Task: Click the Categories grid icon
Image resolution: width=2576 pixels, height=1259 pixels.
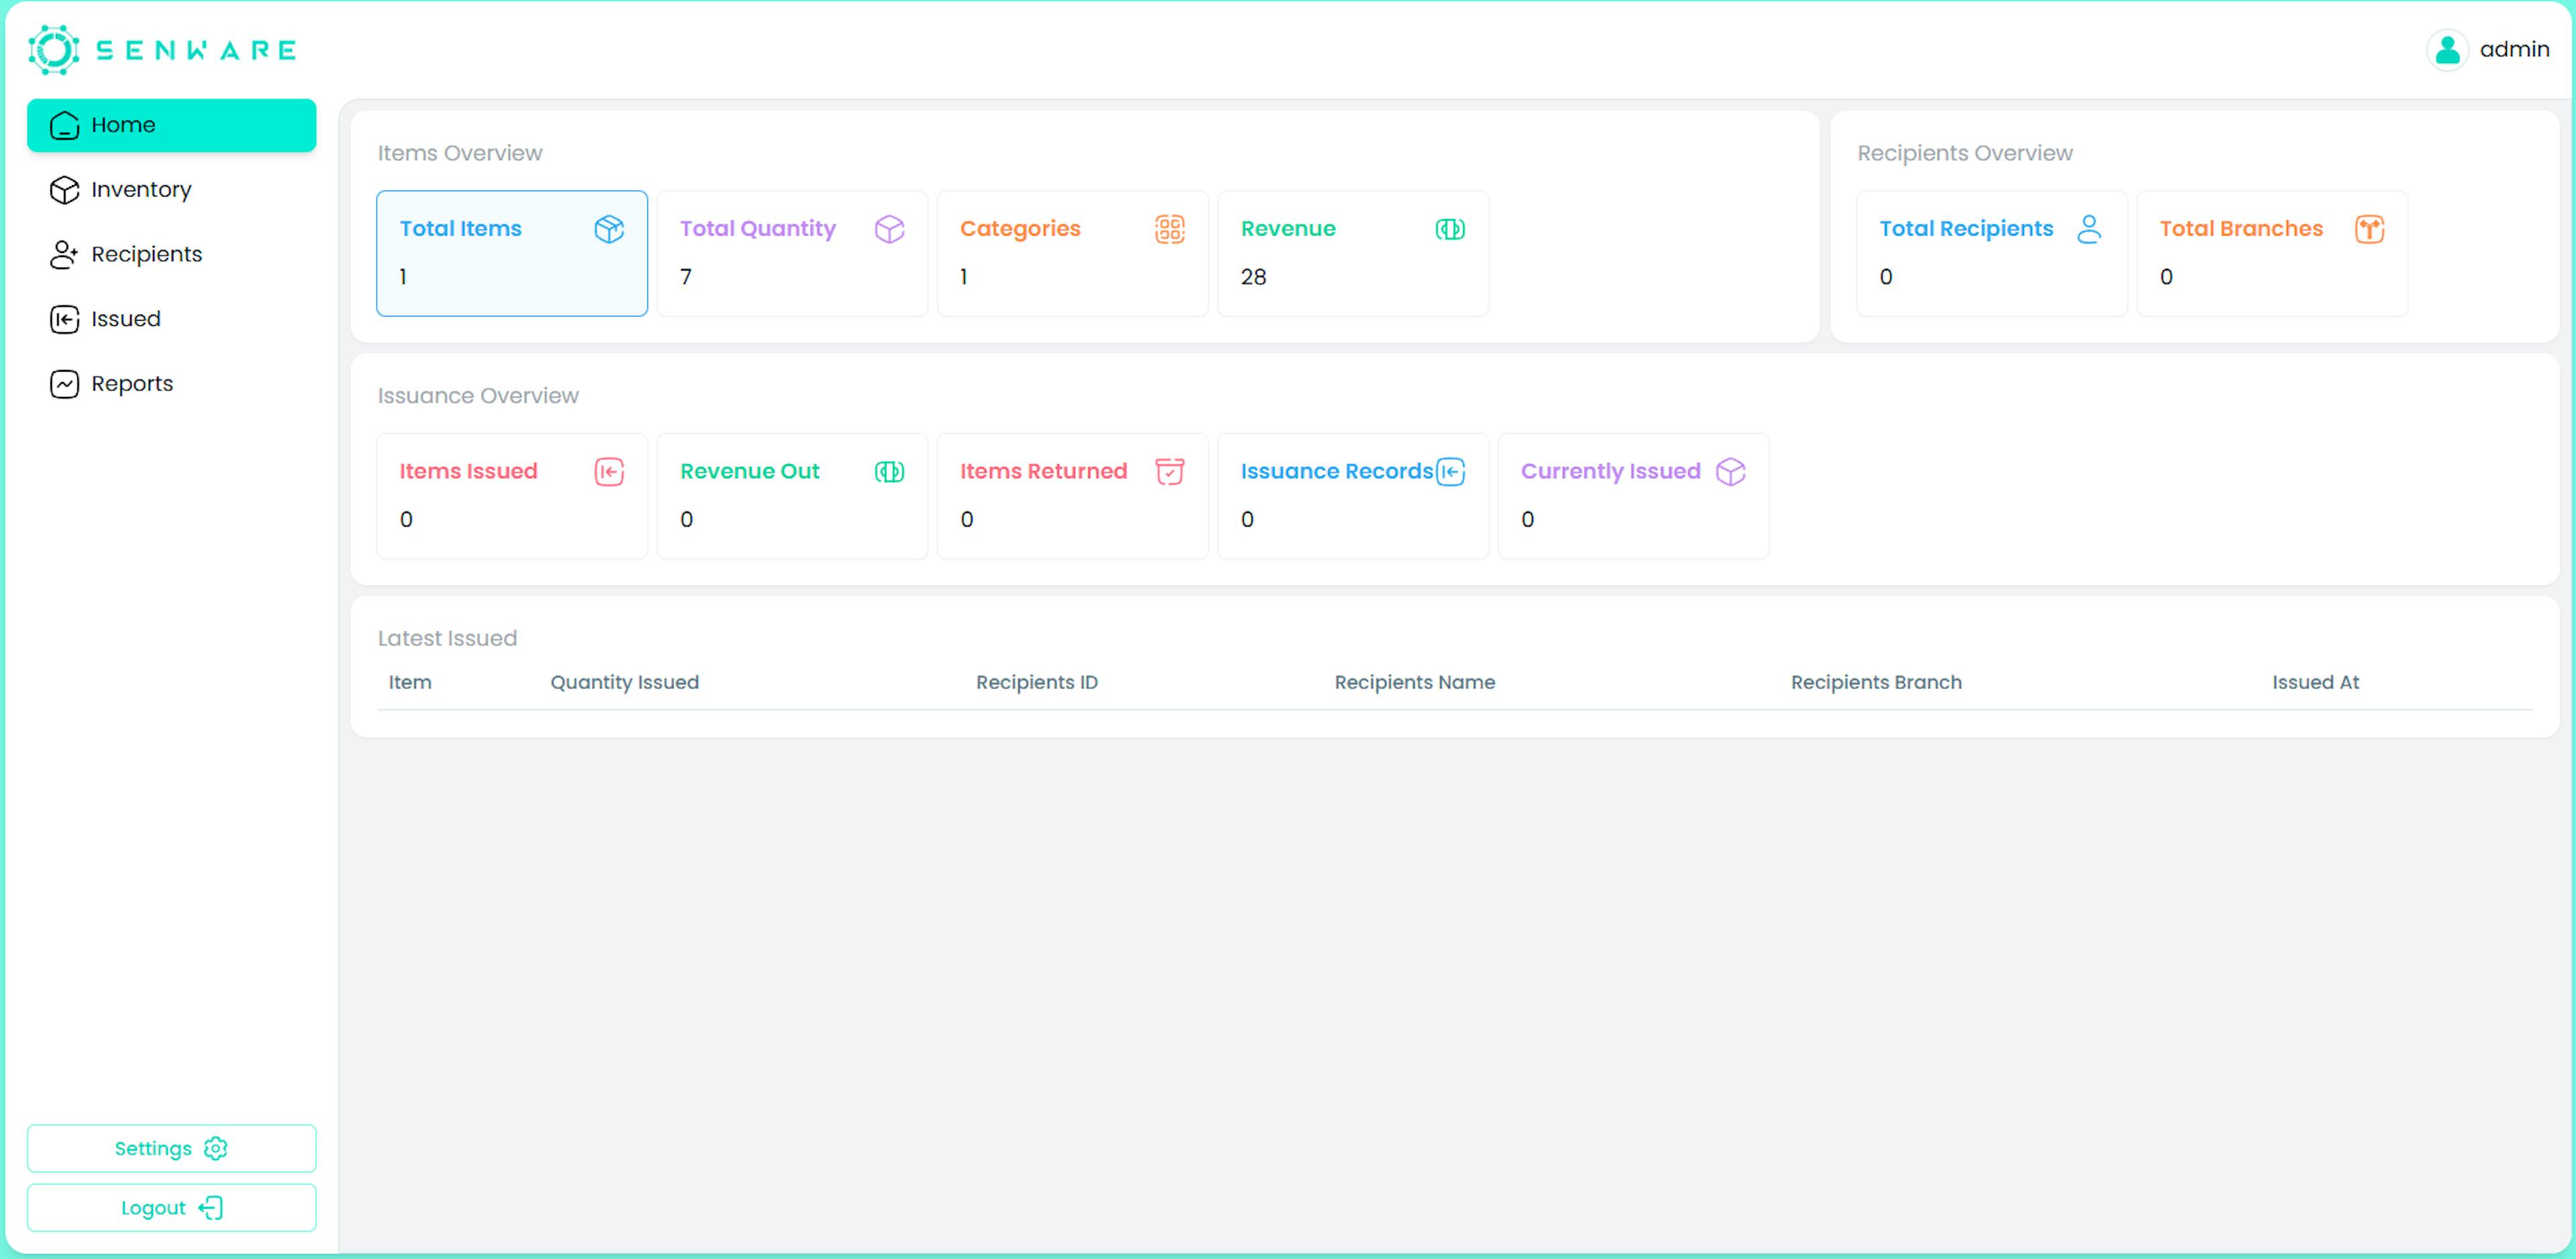Action: (1170, 229)
